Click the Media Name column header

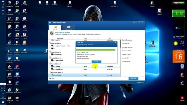60,38
